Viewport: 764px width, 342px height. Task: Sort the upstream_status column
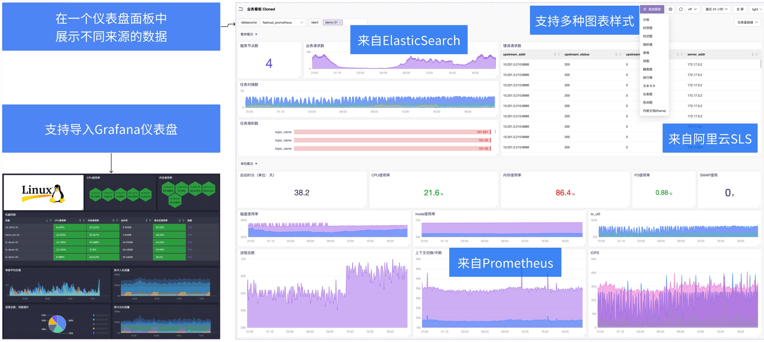click(616, 54)
